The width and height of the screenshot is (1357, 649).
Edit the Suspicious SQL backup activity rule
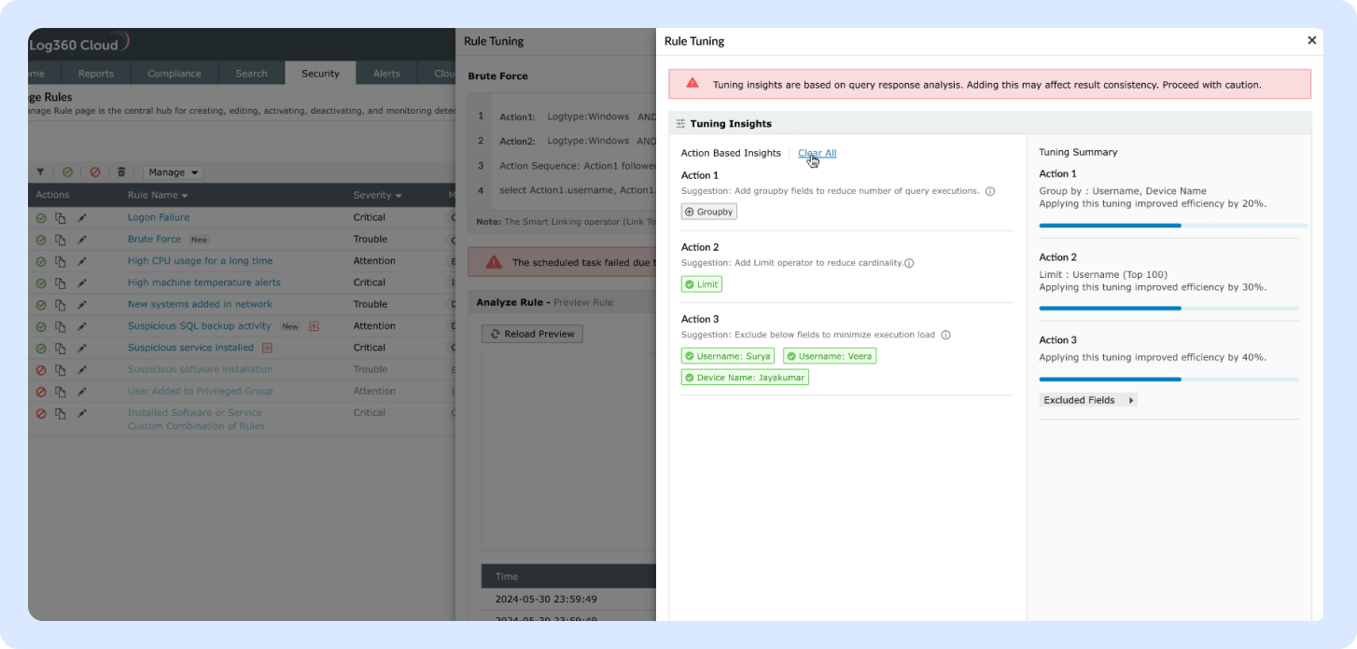tap(81, 326)
